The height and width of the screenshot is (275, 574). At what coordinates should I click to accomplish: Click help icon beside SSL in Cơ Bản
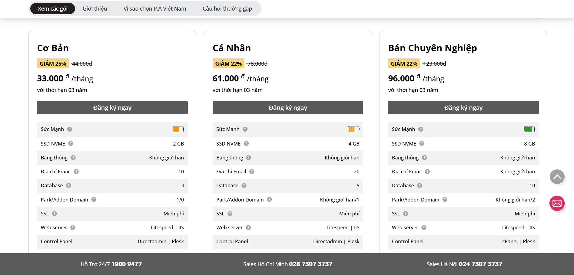55,214
